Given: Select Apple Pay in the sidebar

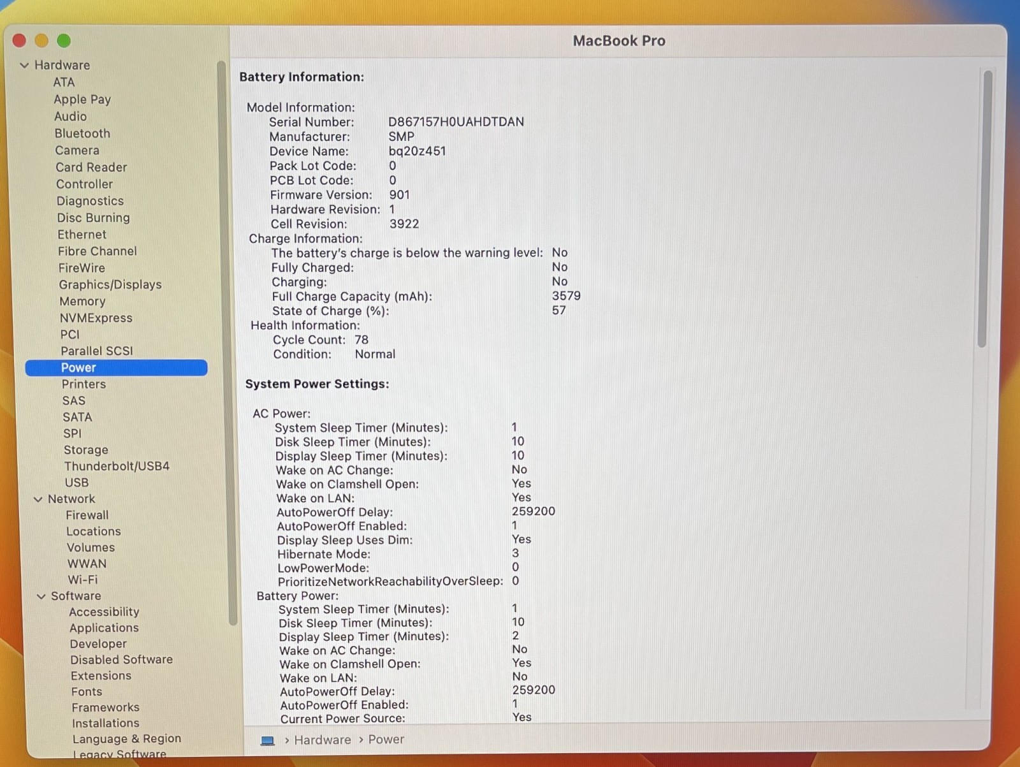Looking at the screenshot, I should point(82,99).
